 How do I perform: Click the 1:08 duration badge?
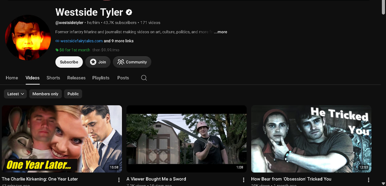(239, 167)
